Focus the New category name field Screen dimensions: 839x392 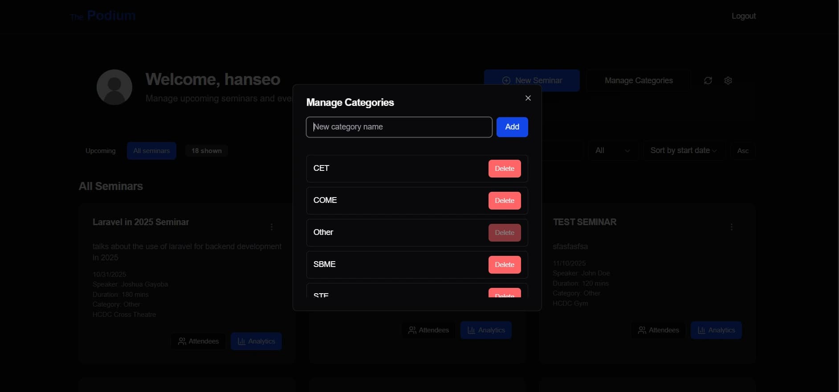tap(399, 127)
